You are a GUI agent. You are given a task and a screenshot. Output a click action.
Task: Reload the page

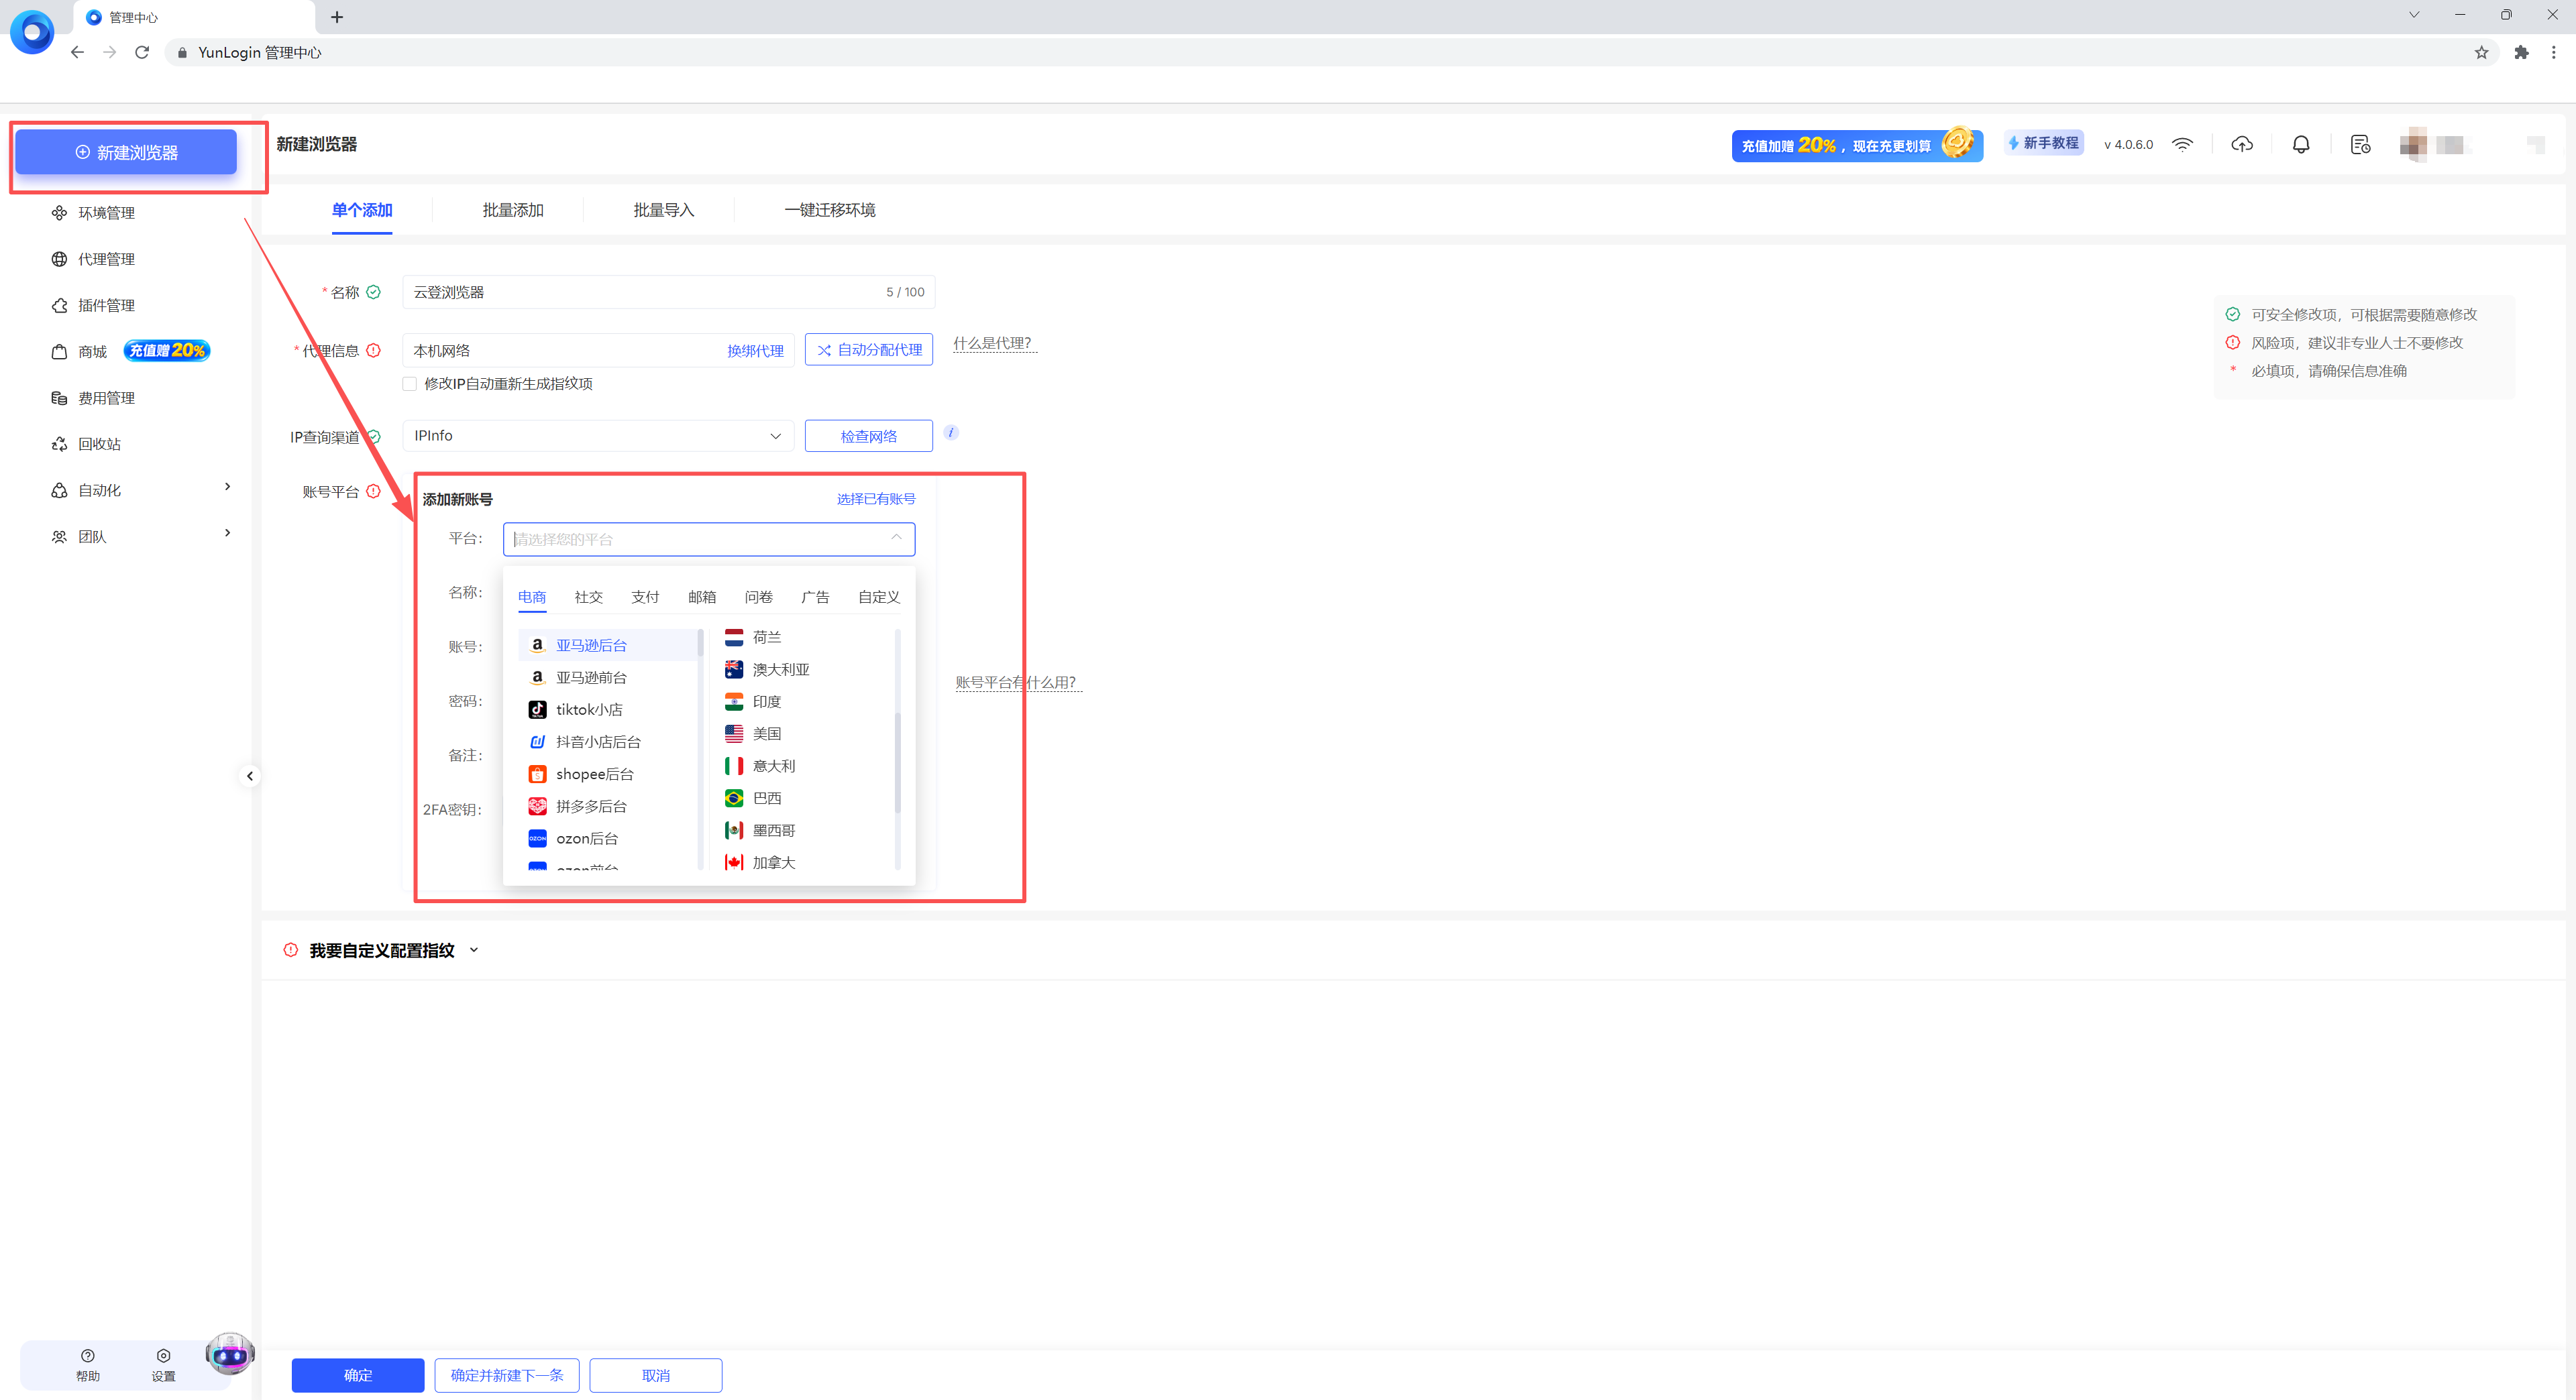[142, 52]
